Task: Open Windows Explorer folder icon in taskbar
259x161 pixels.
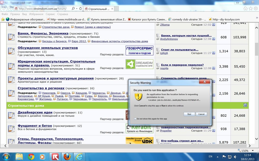Action: tap(19, 156)
